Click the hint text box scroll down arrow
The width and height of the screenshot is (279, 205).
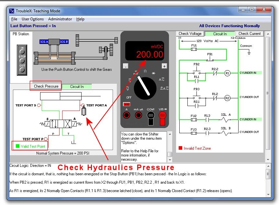tap(170, 160)
